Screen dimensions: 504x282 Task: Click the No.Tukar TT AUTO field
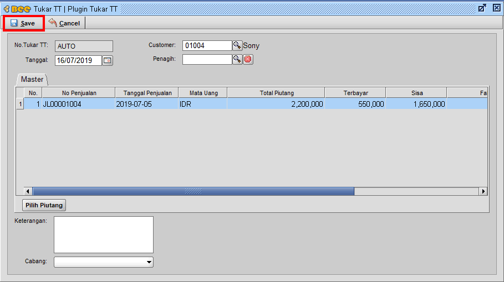click(x=84, y=46)
